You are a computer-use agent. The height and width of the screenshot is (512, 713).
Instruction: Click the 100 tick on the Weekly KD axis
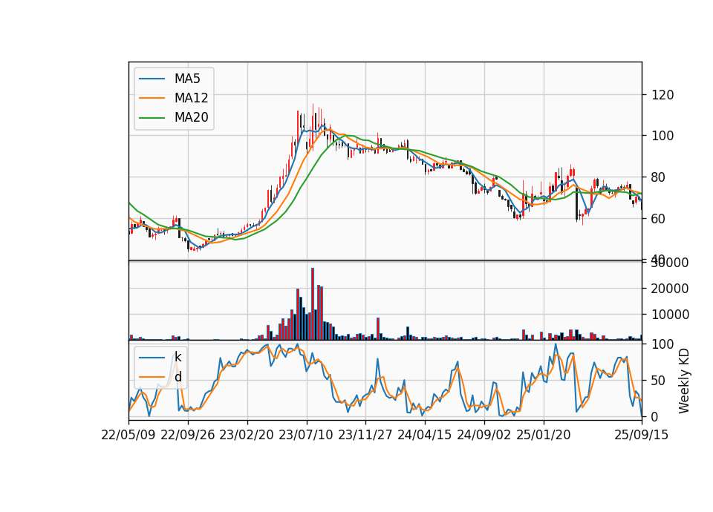pos(662,344)
